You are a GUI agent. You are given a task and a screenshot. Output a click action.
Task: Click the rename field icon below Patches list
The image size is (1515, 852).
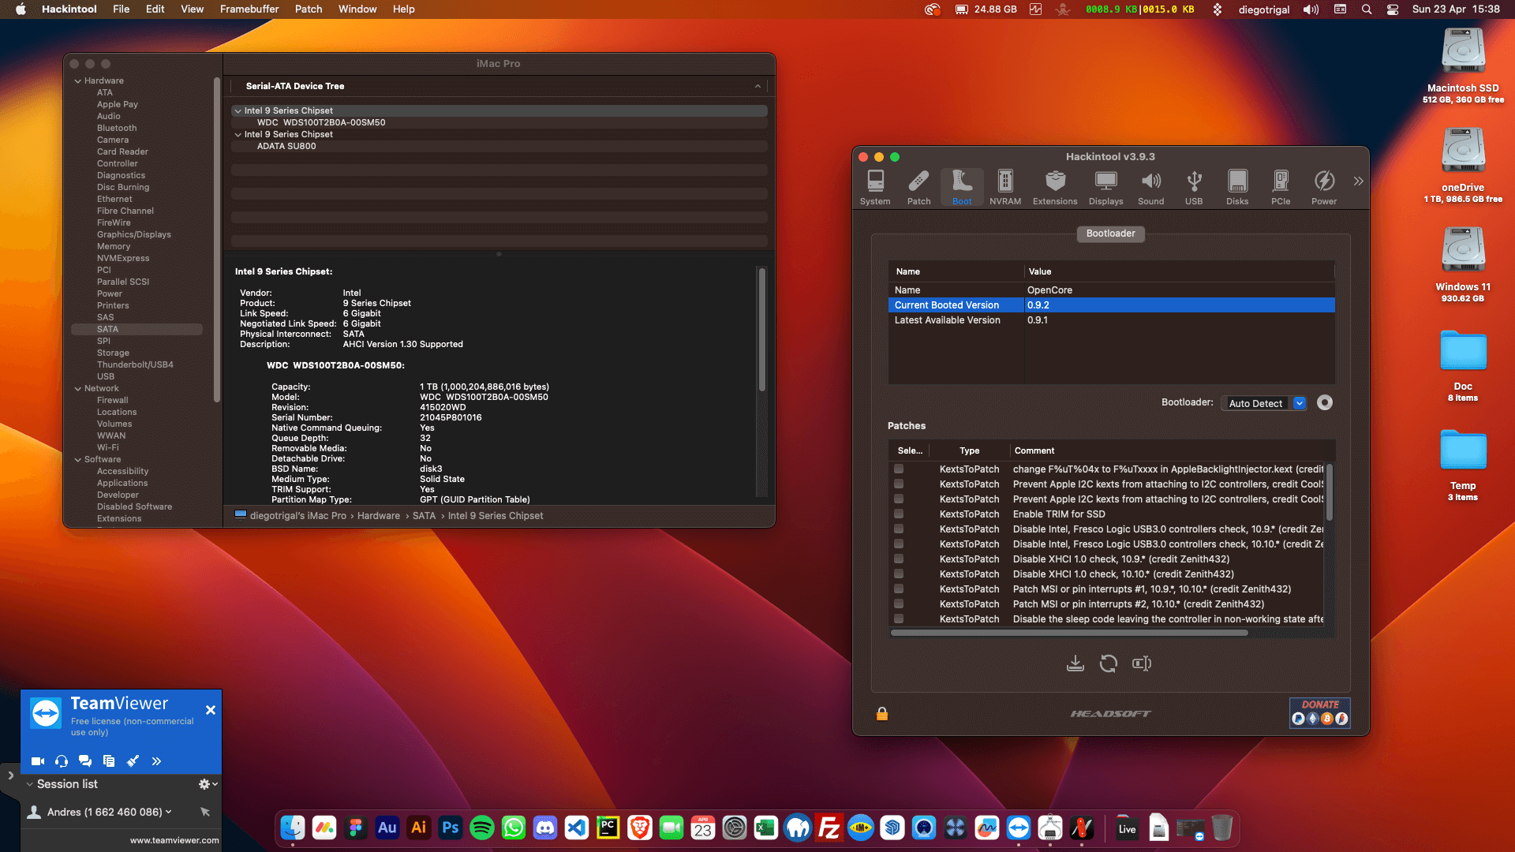click(1142, 663)
